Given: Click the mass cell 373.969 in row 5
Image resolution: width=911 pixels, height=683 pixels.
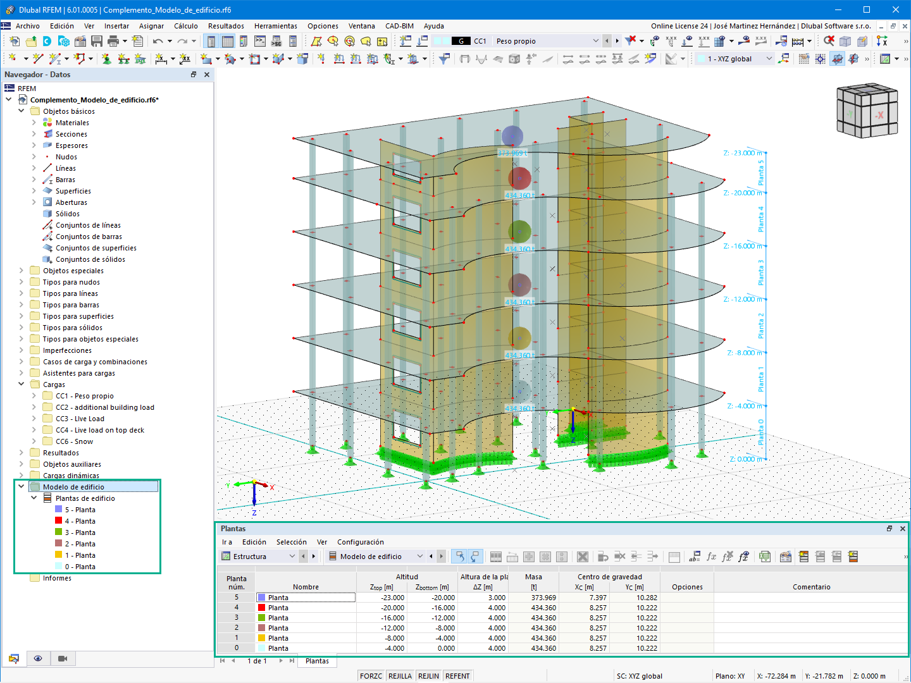Looking at the screenshot, I should click(x=534, y=598).
